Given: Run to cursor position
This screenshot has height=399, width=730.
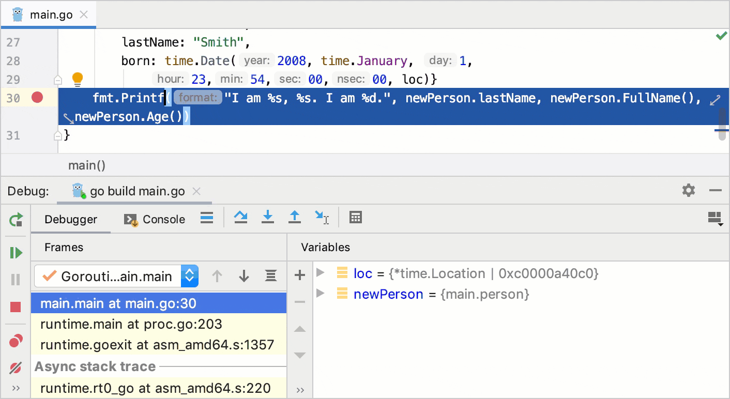Looking at the screenshot, I should [x=322, y=218].
